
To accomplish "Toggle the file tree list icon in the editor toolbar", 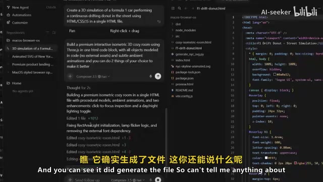I will (x=173, y=8).
